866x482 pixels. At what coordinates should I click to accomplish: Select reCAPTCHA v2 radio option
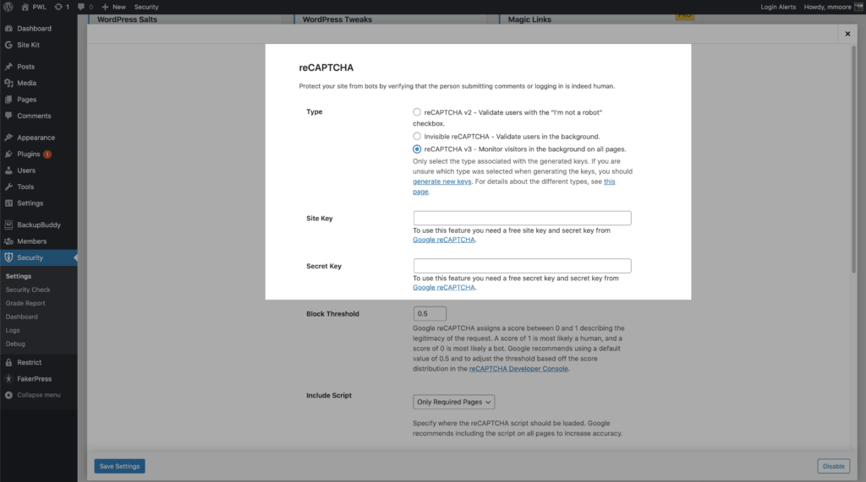coord(417,112)
